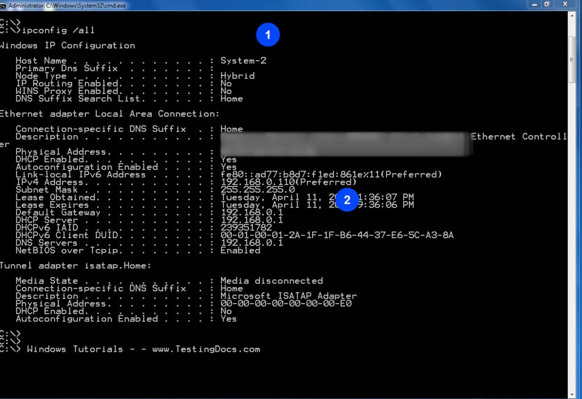This screenshot has width=582, height=399.
Task: Click the 'Lease Expires' line
Action: (x=214, y=205)
